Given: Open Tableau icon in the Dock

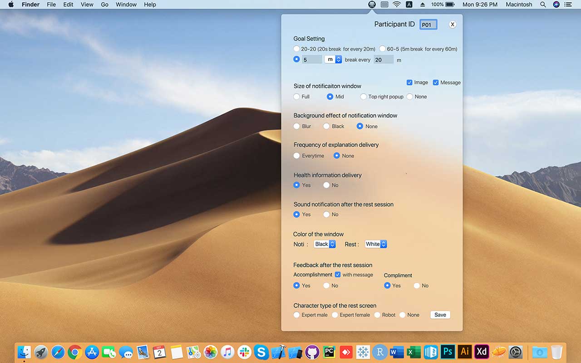Looking at the screenshot, I should coord(363,352).
